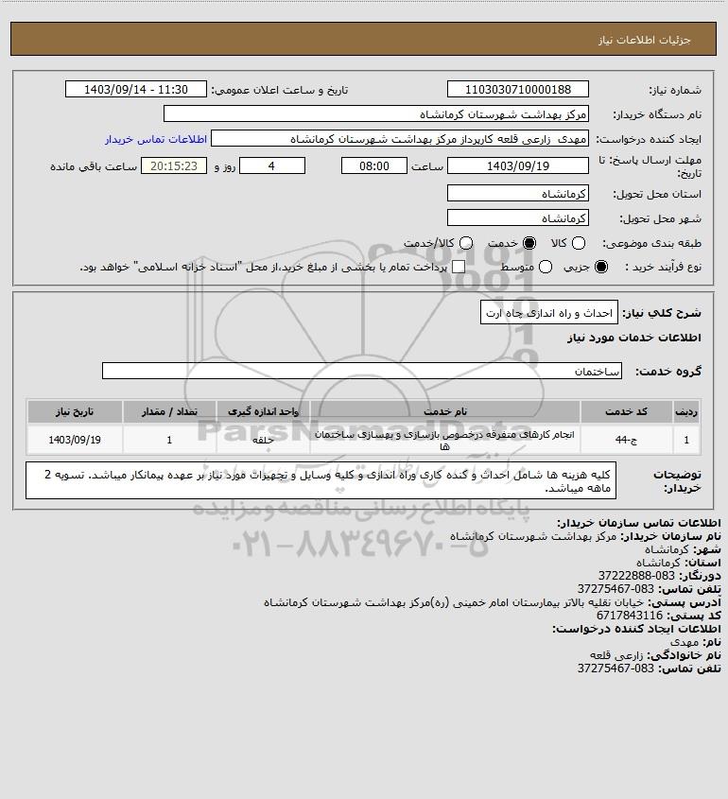Screen dimensions: 728x799
Task: Click the گروه خدمت field ساختمان
Action: click(x=362, y=371)
